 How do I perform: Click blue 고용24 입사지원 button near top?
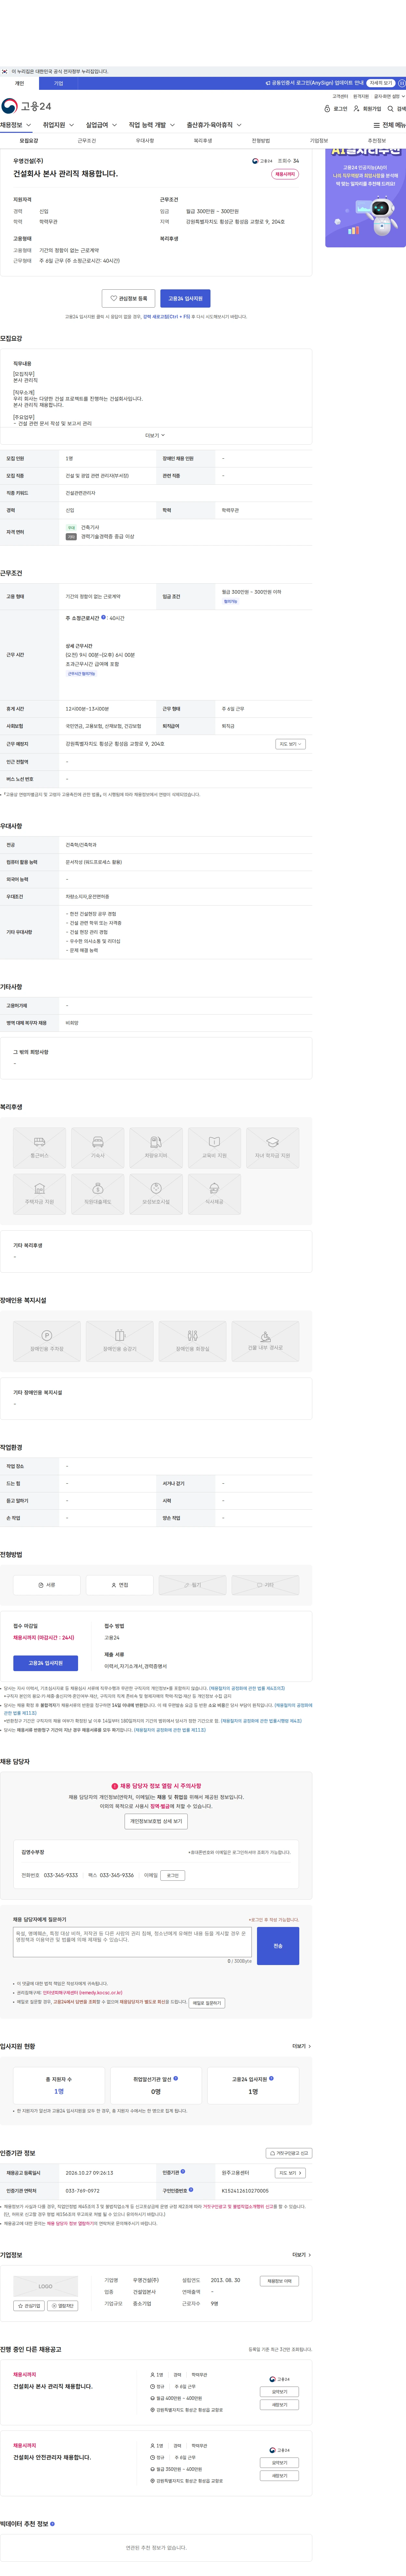[x=185, y=298]
